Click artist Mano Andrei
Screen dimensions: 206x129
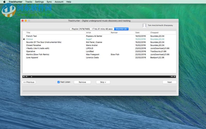click(92, 45)
